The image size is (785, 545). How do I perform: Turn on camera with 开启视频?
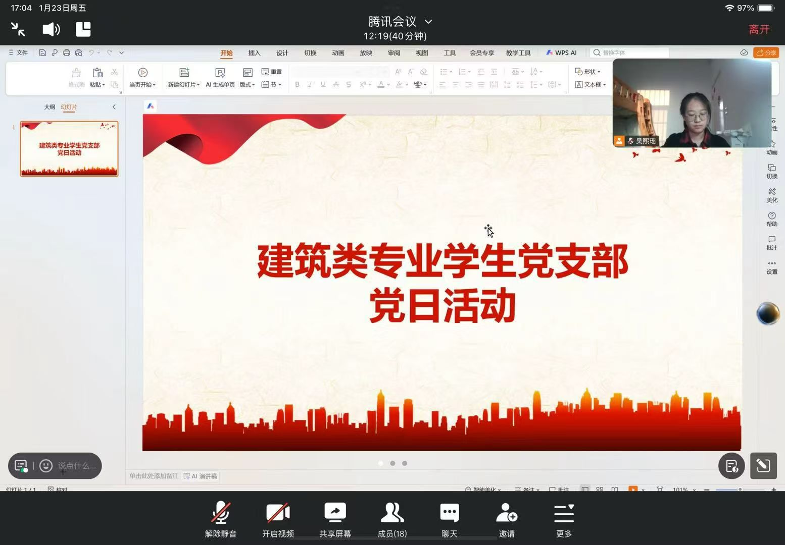(x=278, y=519)
